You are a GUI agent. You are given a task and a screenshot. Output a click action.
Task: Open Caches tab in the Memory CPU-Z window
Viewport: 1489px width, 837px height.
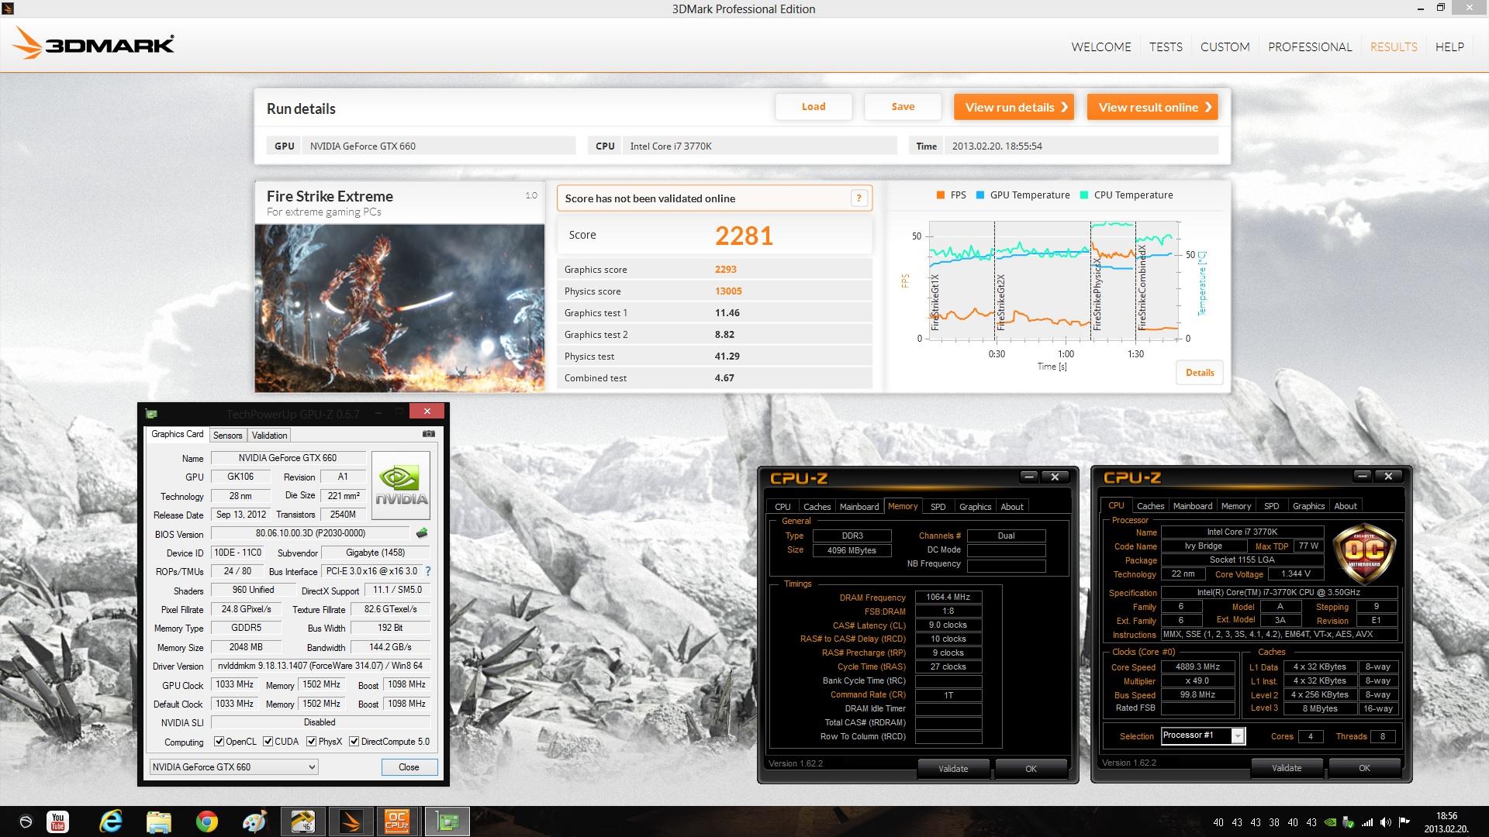817,507
